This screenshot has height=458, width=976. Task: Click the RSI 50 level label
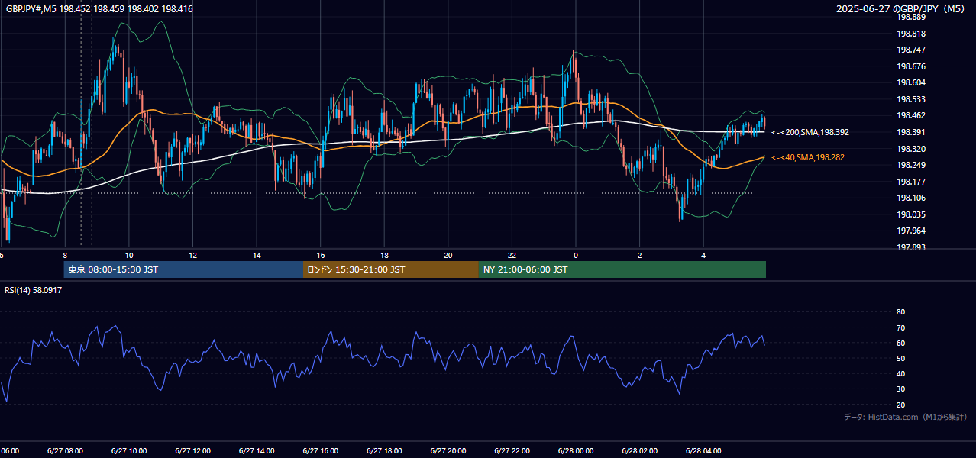[x=900, y=358]
